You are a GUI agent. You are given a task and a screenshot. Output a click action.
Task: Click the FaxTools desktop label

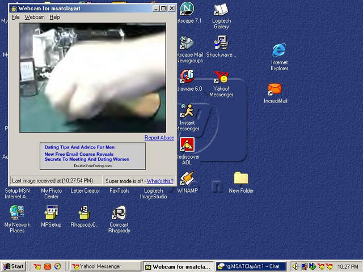click(x=120, y=191)
